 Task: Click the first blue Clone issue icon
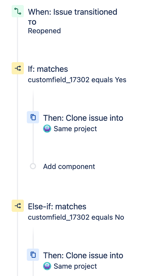pos(33,117)
